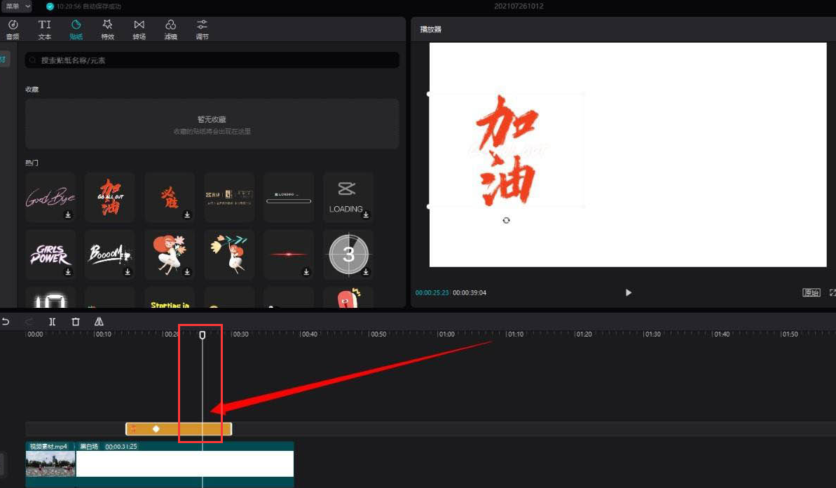Click the total duration 00:00:39:04
The image size is (836, 488).
470,293
